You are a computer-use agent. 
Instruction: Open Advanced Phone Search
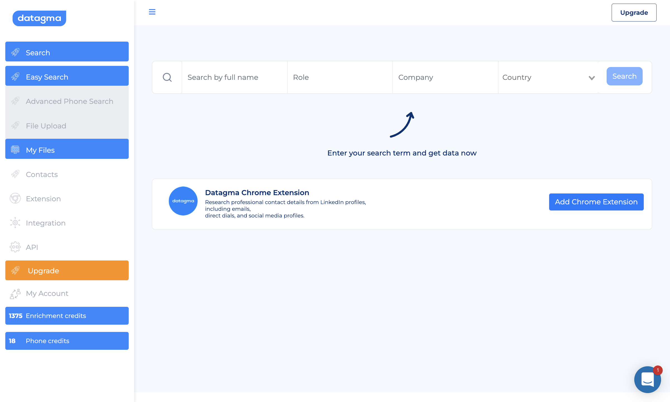coord(70,101)
